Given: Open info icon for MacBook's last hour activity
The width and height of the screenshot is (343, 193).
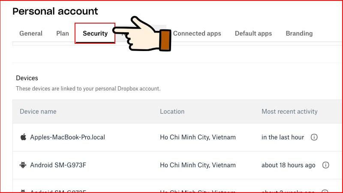Looking at the screenshot, I should click(314, 137).
